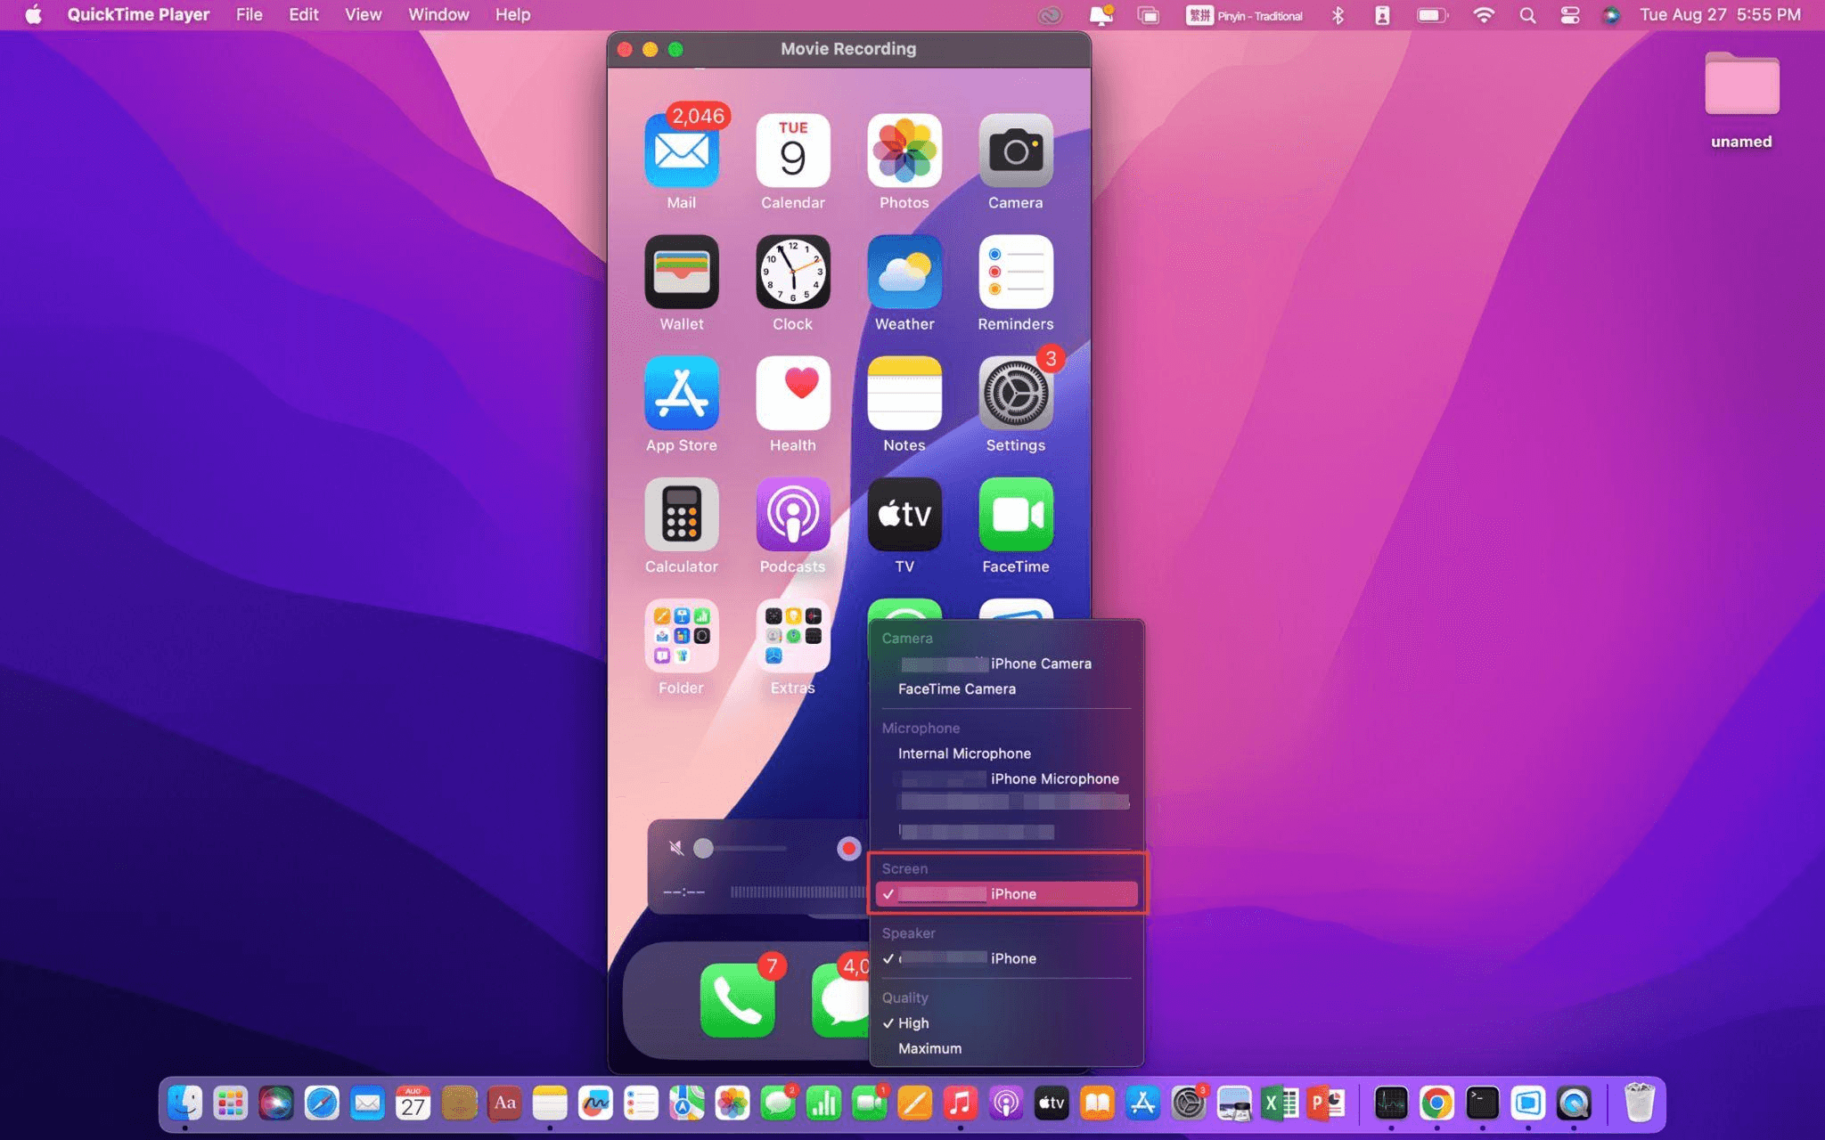The height and width of the screenshot is (1140, 1825).
Task: Set recording quality to Maximum
Action: pos(1006,1048)
